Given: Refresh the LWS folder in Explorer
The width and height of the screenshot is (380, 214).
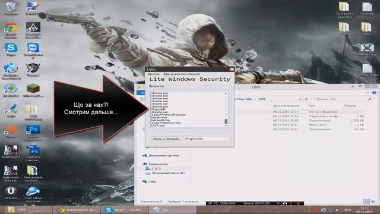Looking at the screenshot, I should pos(306,99).
